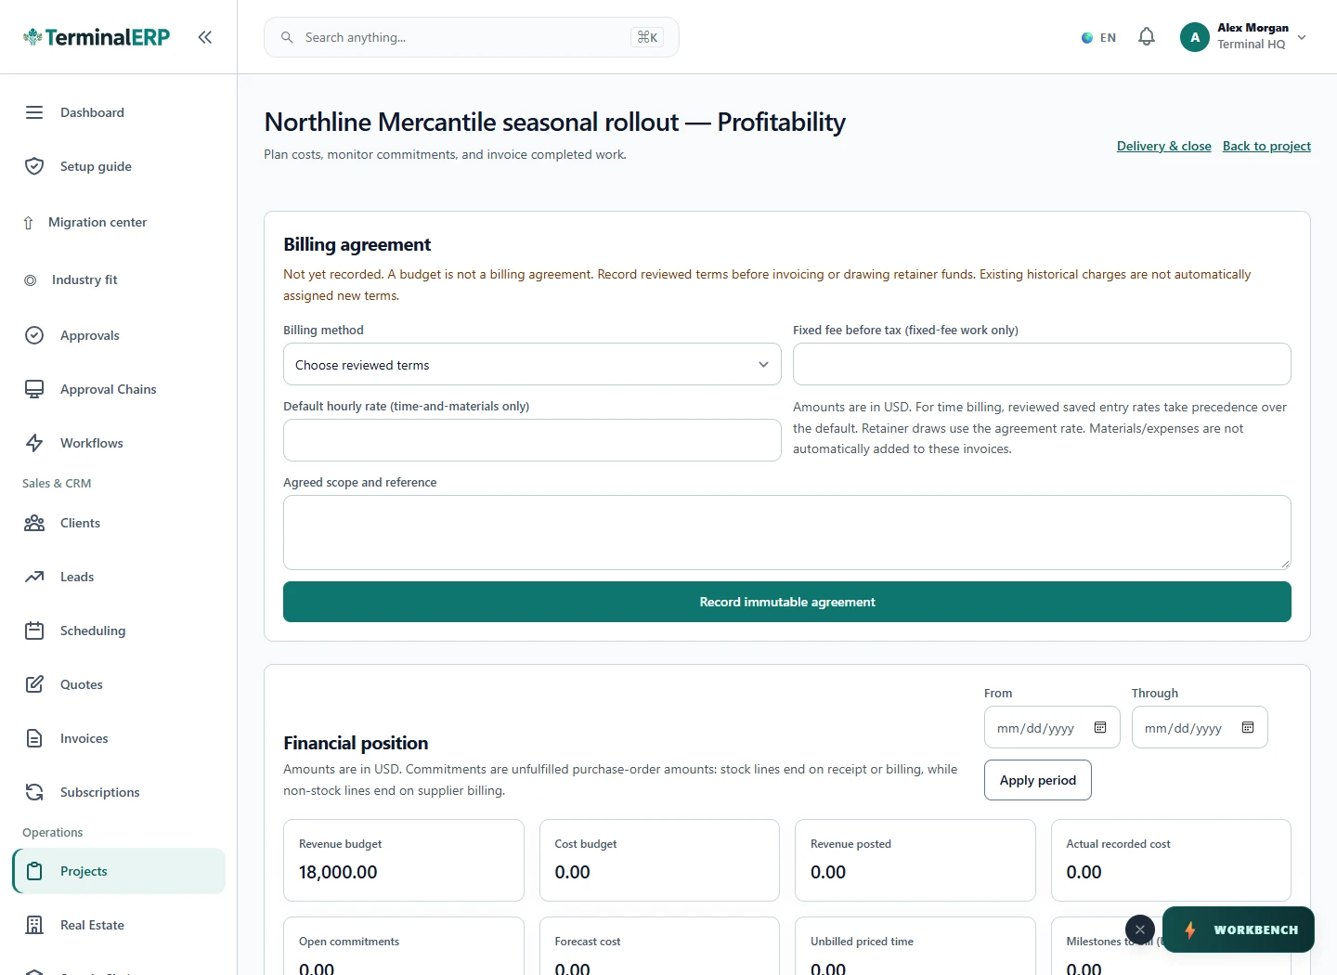This screenshot has height=975, width=1337.
Task: Collapse the sidebar with the double-chevron icon
Action: click(x=205, y=37)
